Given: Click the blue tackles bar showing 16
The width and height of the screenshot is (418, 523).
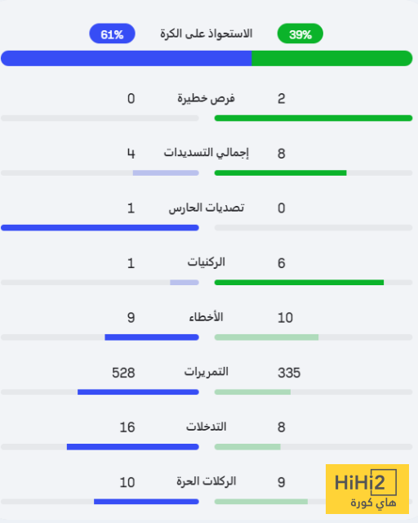Looking at the screenshot, I should [133, 447].
